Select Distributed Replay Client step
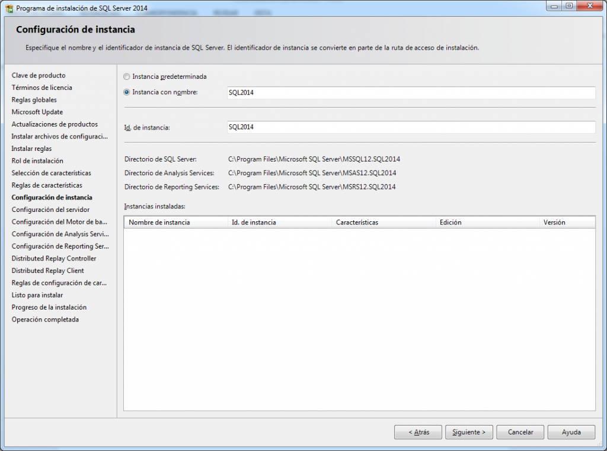 click(47, 271)
